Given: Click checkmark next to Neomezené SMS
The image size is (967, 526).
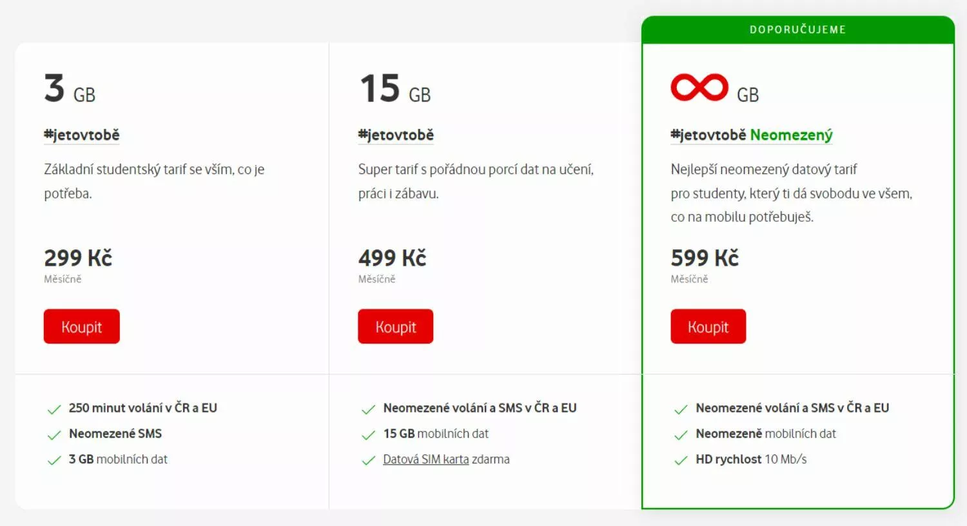Looking at the screenshot, I should pyautogui.click(x=54, y=435).
